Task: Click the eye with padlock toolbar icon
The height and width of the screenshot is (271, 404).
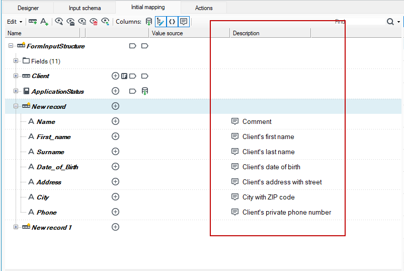Action: [70, 22]
